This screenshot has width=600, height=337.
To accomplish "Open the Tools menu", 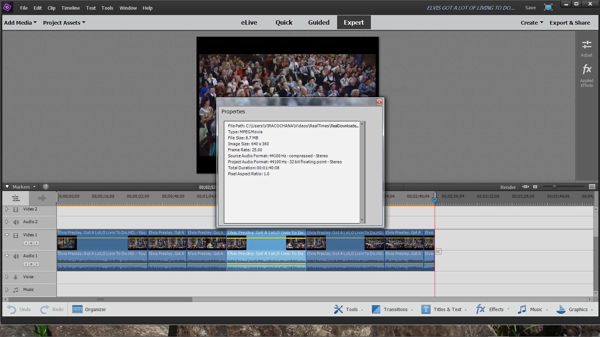I will (x=107, y=8).
